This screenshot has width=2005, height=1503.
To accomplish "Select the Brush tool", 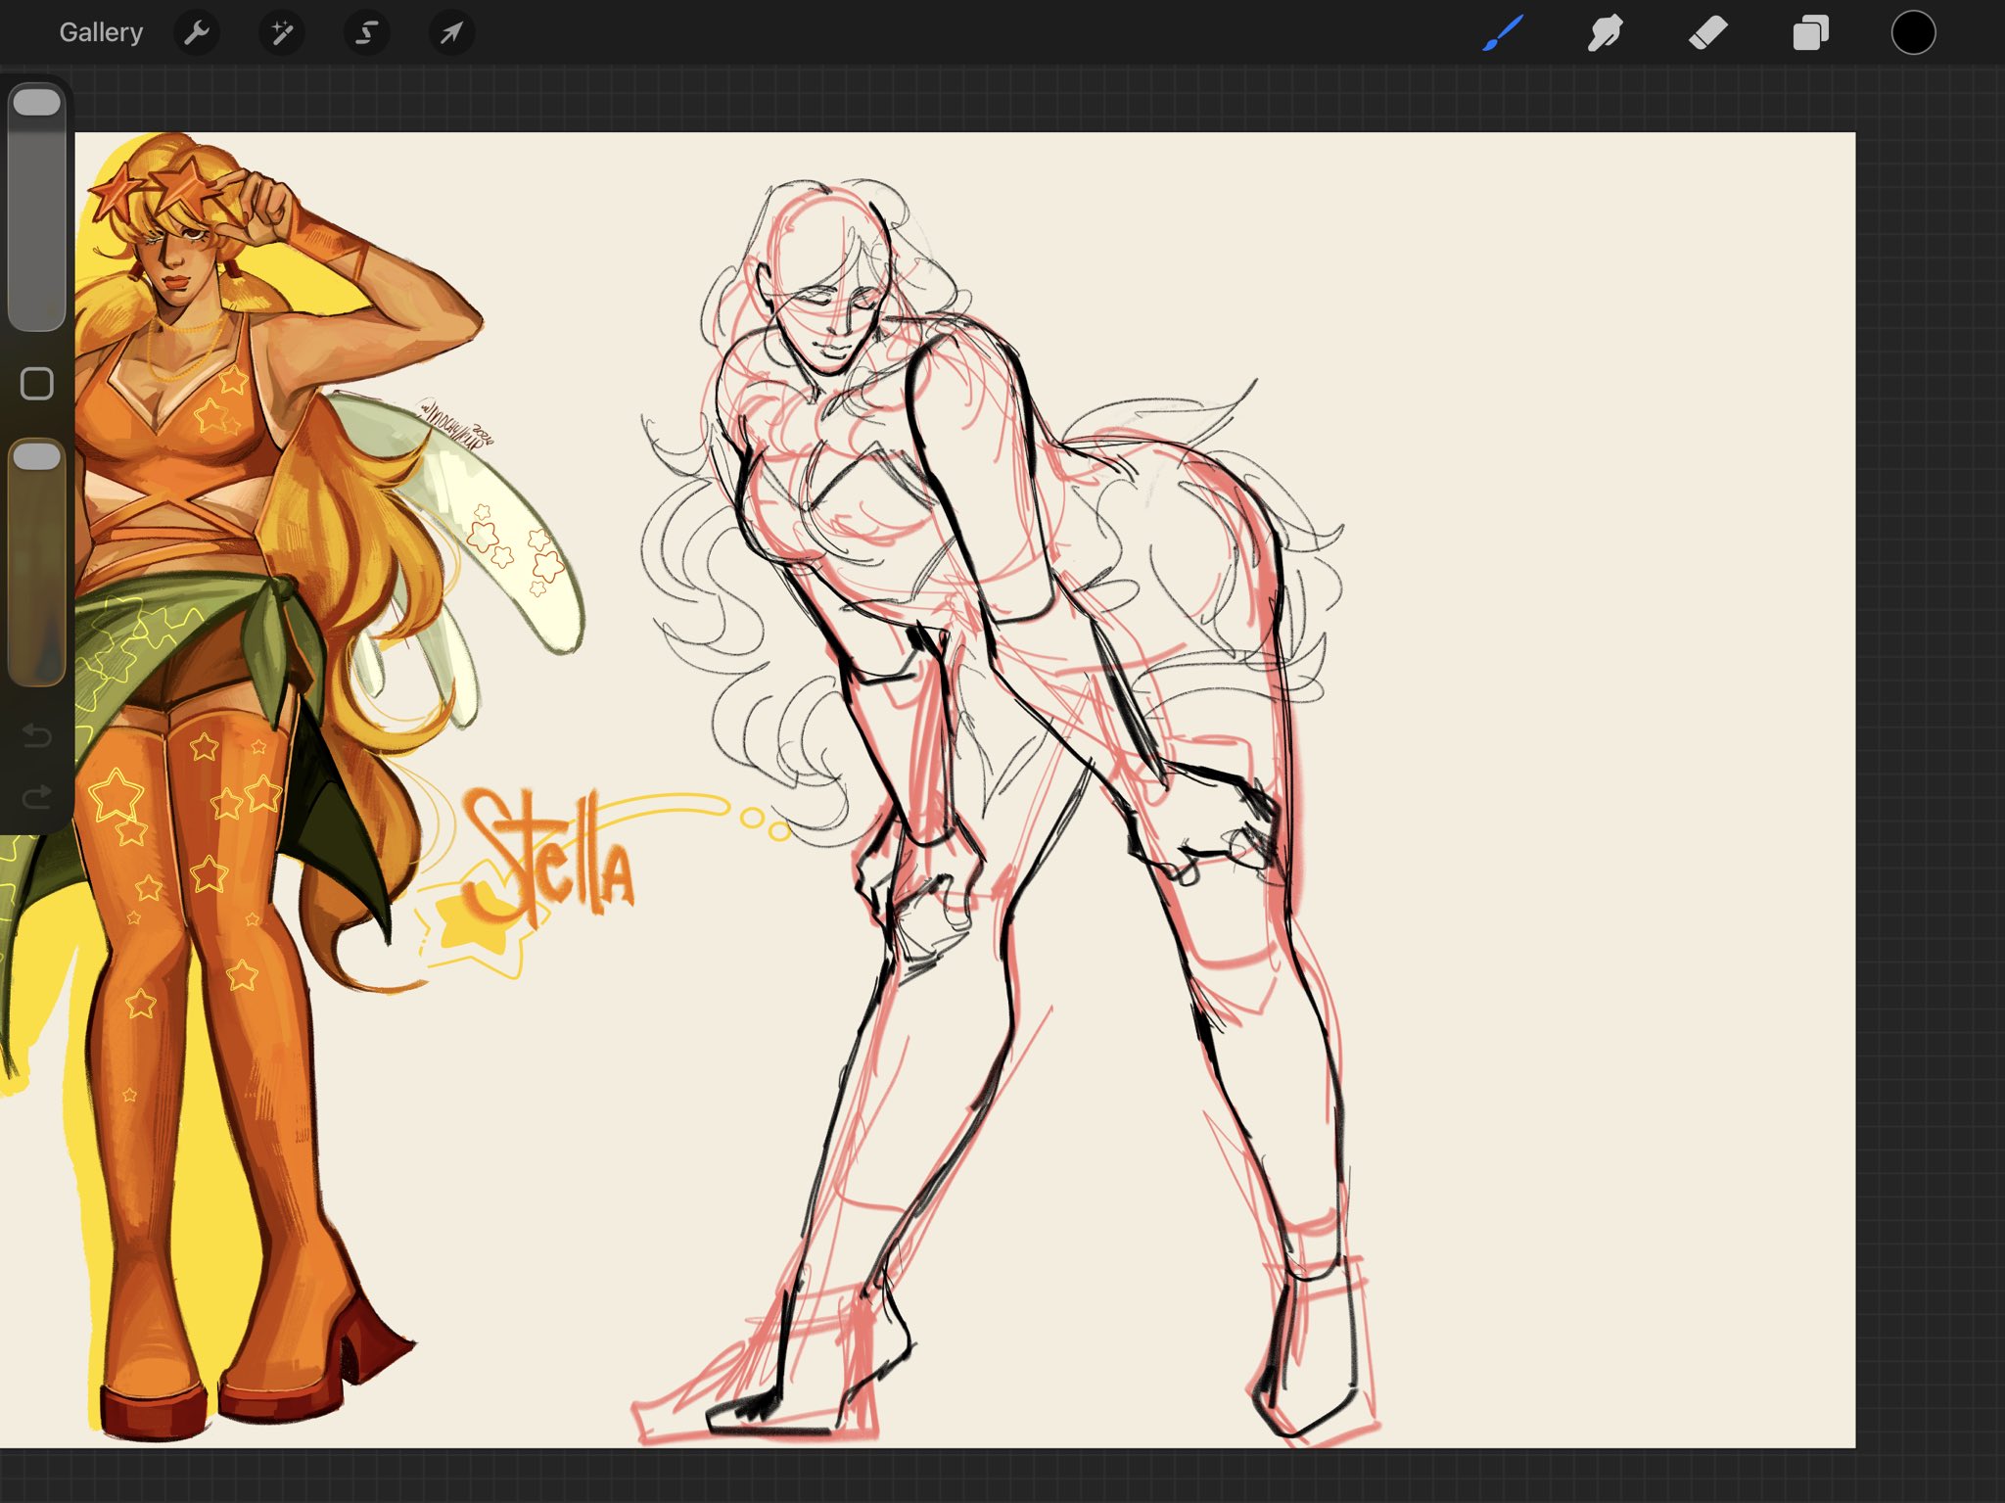I will pyautogui.click(x=1503, y=32).
